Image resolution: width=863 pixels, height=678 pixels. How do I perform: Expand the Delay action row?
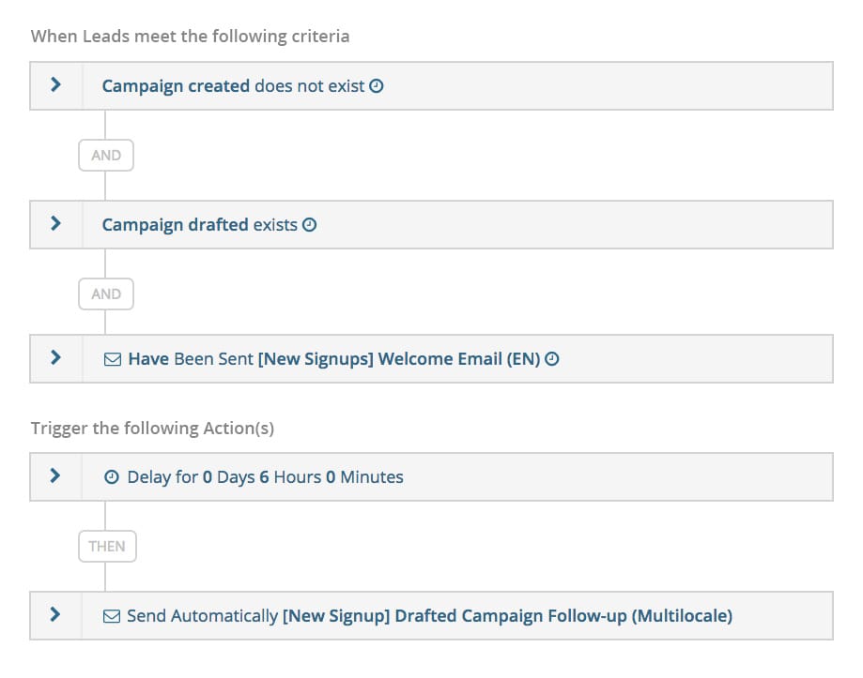(x=55, y=476)
